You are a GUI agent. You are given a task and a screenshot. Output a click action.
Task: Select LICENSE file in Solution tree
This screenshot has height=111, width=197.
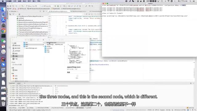click(x=21, y=18)
